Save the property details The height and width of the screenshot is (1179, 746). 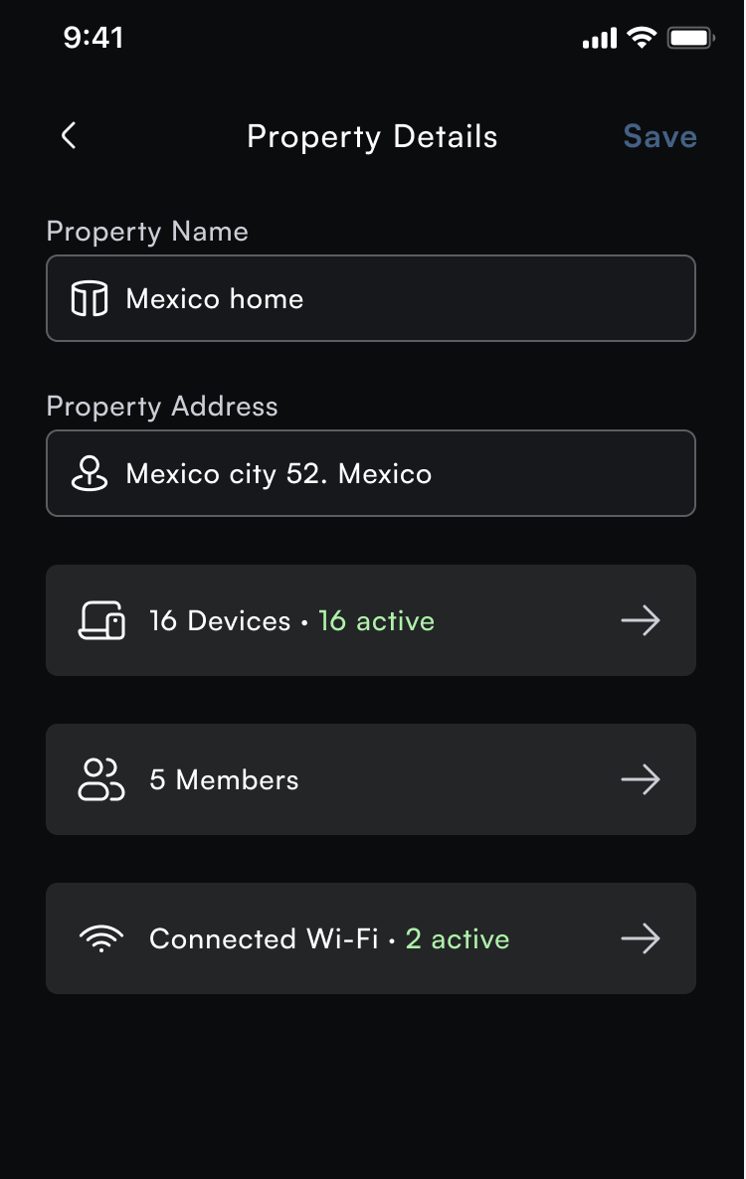(x=660, y=137)
